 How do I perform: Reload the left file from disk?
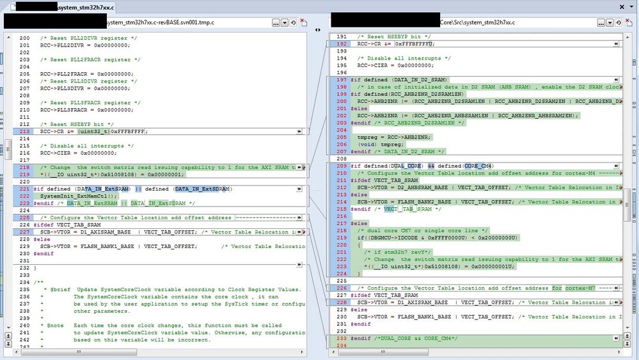click(292, 23)
